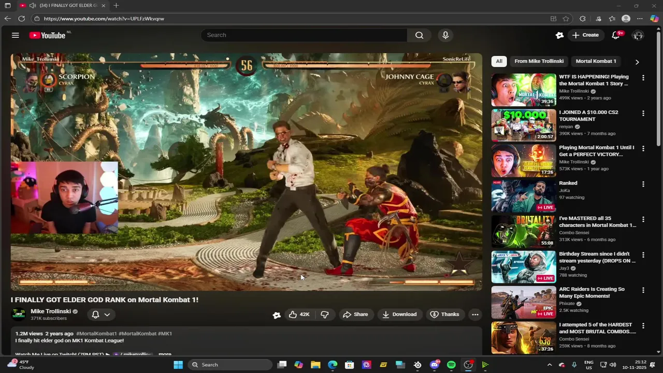Open File Explorer from the taskbar
This screenshot has height=373, width=663.
pyautogui.click(x=315, y=365)
